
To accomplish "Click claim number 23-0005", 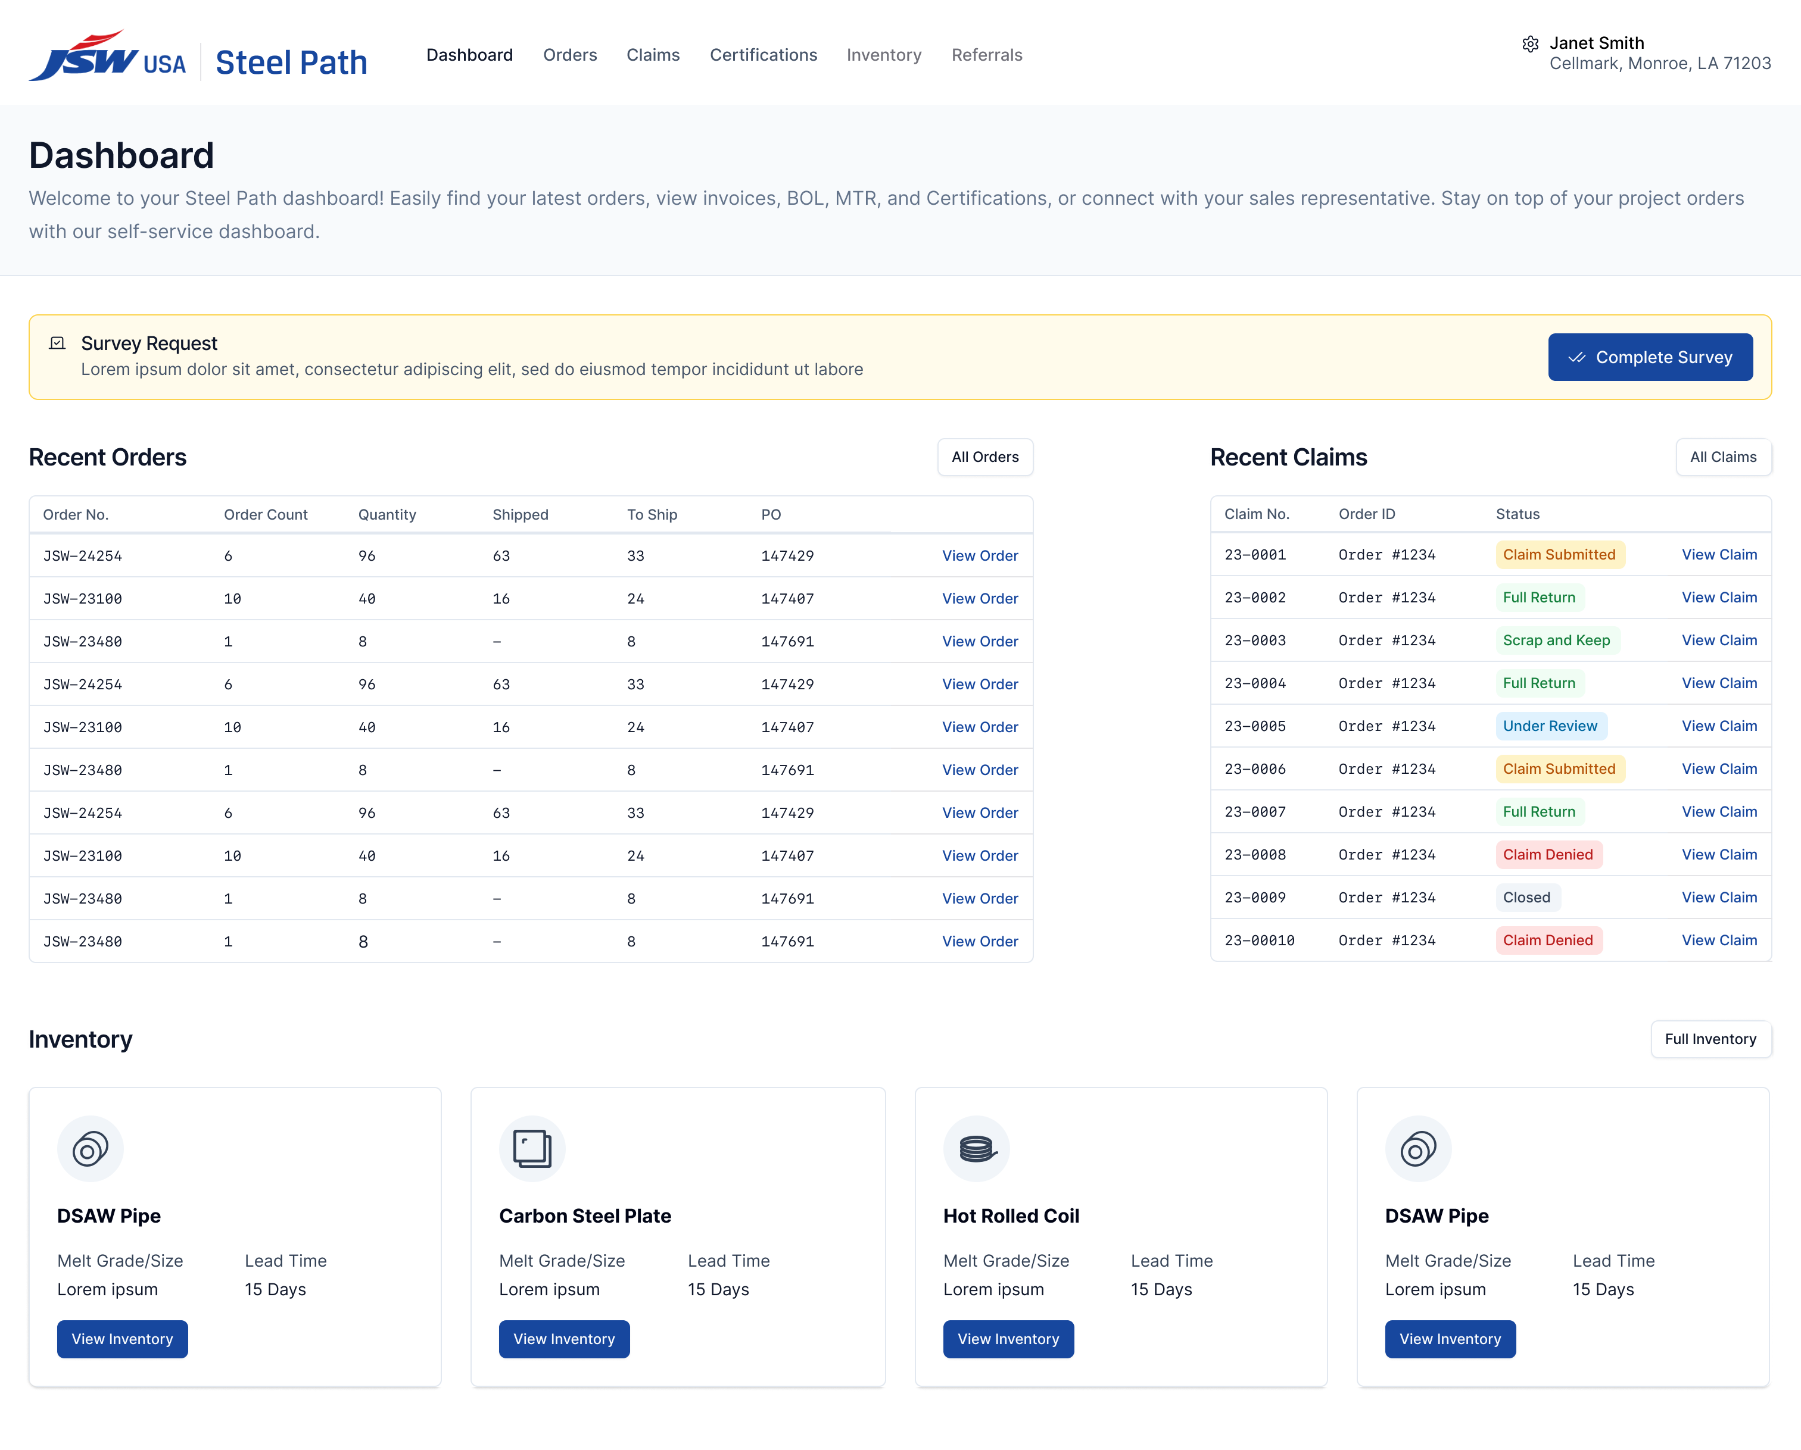I will click(1255, 726).
